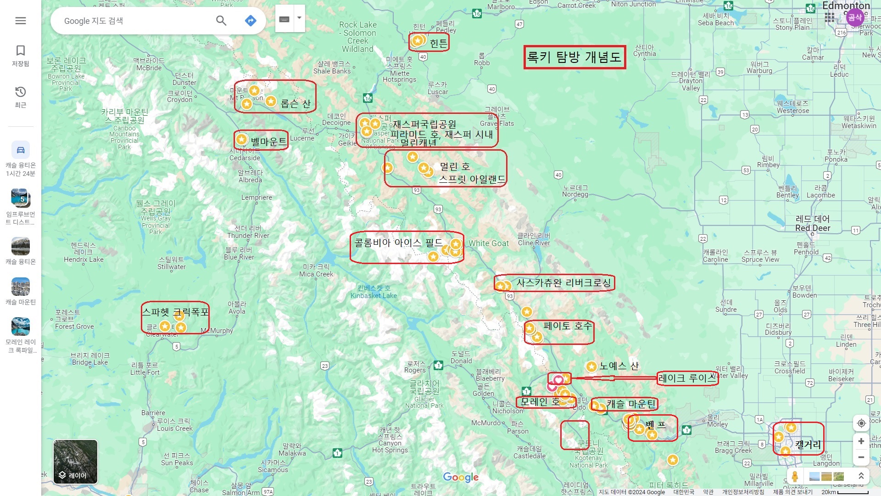Open the 약관 terms link
881x496 pixels.
click(708, 492)
